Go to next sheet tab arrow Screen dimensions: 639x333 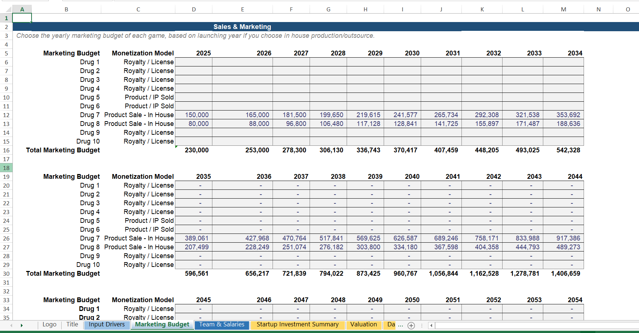tap(22, 325)
